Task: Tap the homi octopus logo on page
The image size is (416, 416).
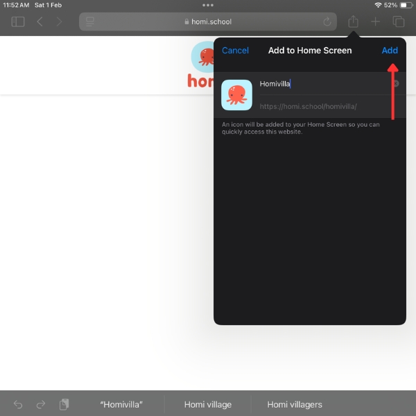Action: tap(202, 65)
